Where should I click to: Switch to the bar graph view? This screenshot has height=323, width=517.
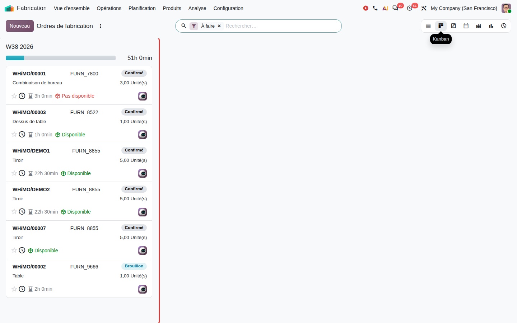pyautogui.click(x=491, y=26)
